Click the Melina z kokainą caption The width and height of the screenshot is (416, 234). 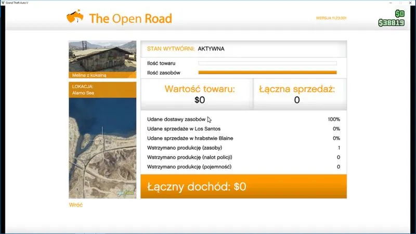point(89,75)
